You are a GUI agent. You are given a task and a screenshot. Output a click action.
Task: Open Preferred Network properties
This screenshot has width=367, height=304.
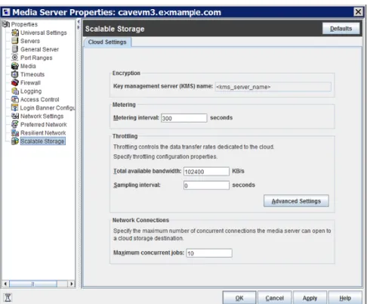[x=44, y=125]
